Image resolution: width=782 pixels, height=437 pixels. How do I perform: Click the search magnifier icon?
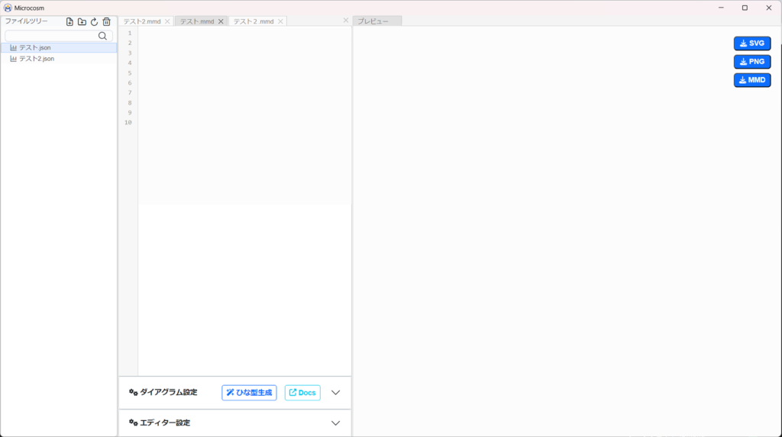tap(103, 36)
